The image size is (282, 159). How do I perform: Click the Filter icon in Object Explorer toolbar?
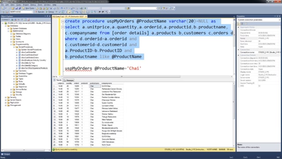pos(22,19)
